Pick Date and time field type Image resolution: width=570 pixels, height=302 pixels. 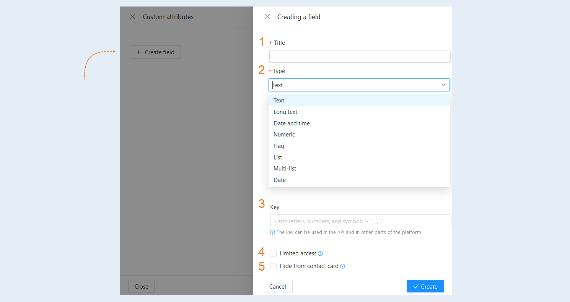pos(359,123)
